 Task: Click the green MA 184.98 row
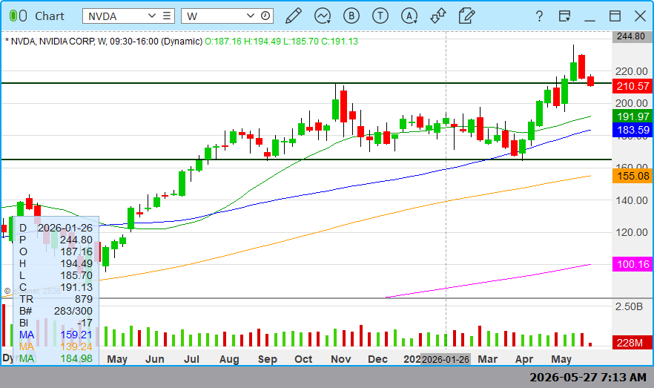click(x=56, y=359)
